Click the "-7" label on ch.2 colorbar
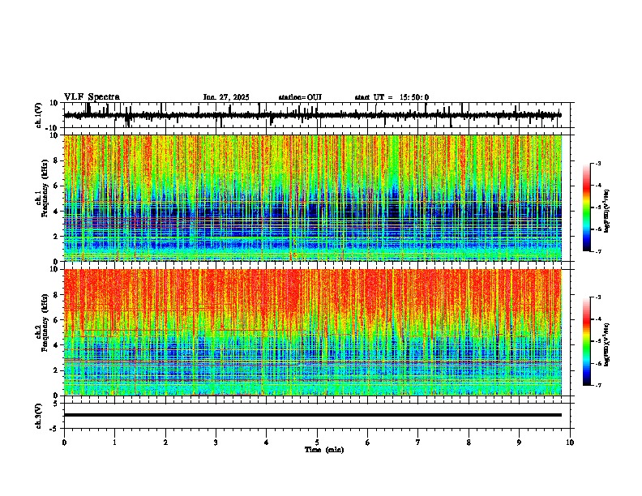 click(597, 386)
